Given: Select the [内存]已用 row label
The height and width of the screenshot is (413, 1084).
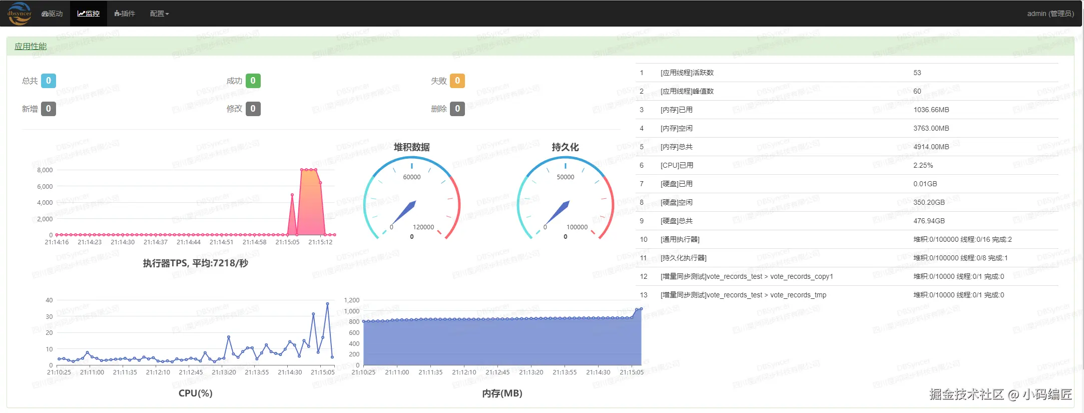Looking at the screenshot, I should click(x=677, y=110).
